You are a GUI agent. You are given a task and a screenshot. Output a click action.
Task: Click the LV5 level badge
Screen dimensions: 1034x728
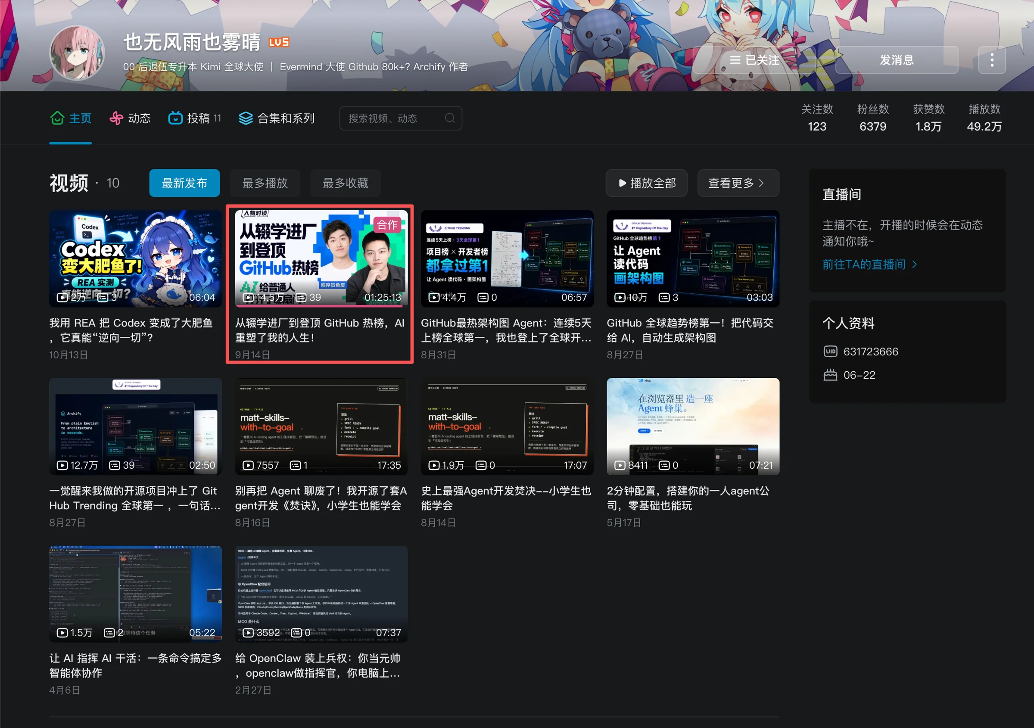click(279, 42)
